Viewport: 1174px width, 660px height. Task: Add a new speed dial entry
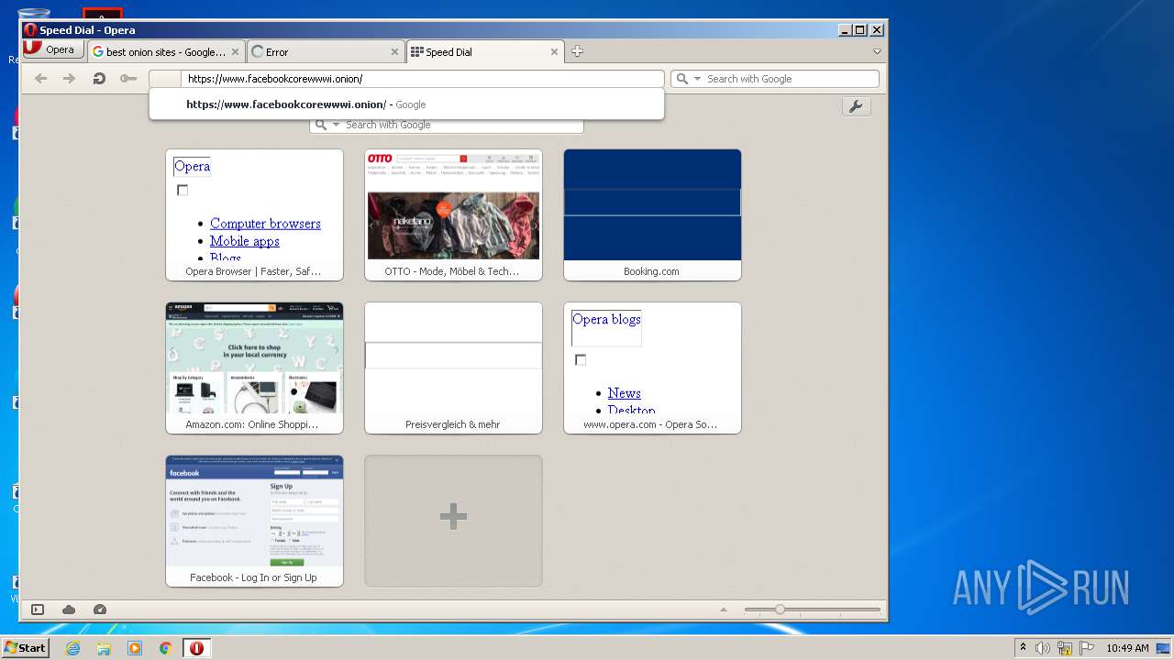click(x=453, y=521)
